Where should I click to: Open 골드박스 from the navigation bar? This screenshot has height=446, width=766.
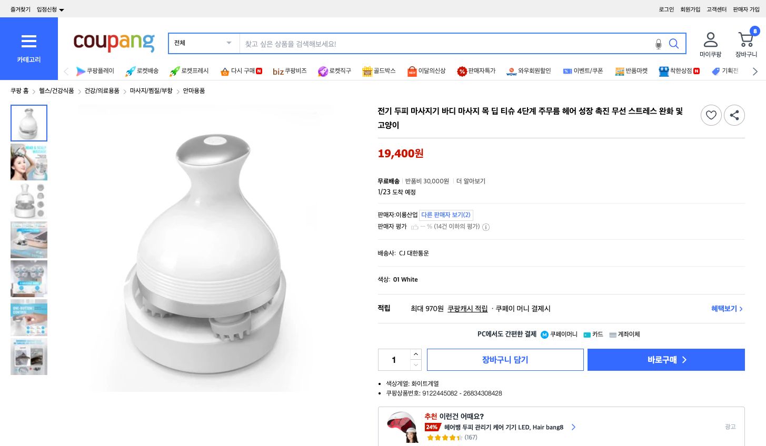pyautogui.click(x=379, y=71)
